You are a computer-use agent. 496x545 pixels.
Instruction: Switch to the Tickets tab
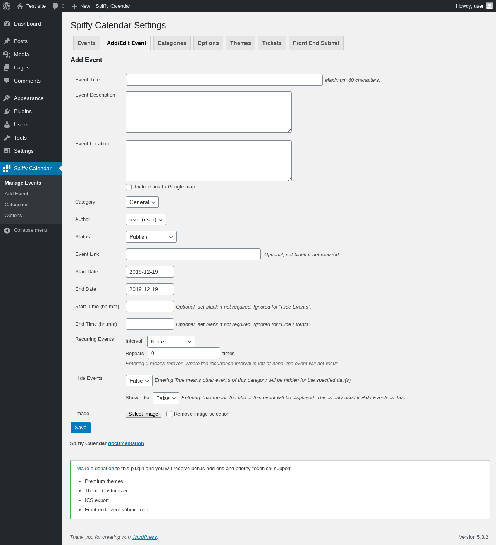click(x=272, y=43)
